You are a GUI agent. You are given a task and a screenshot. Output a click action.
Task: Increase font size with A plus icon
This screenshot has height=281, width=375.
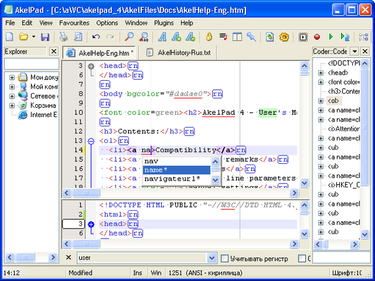[x=176, y=37]
